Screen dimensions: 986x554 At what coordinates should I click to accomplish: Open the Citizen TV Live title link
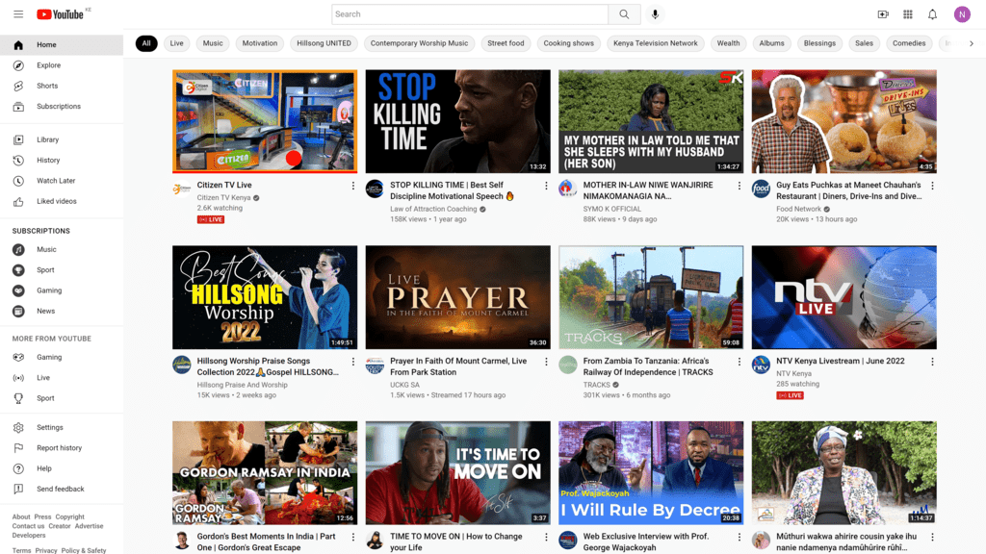click(x=223, y=186)
